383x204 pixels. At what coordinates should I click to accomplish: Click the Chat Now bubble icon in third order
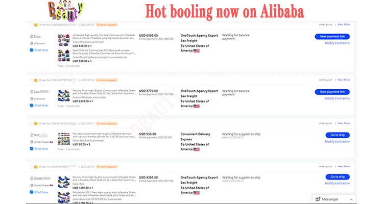click(32, 148)
